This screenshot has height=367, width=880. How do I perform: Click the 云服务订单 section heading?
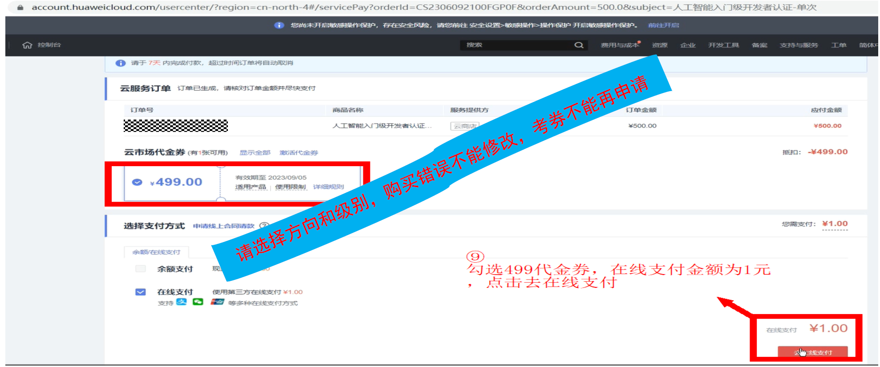point(145,88)
